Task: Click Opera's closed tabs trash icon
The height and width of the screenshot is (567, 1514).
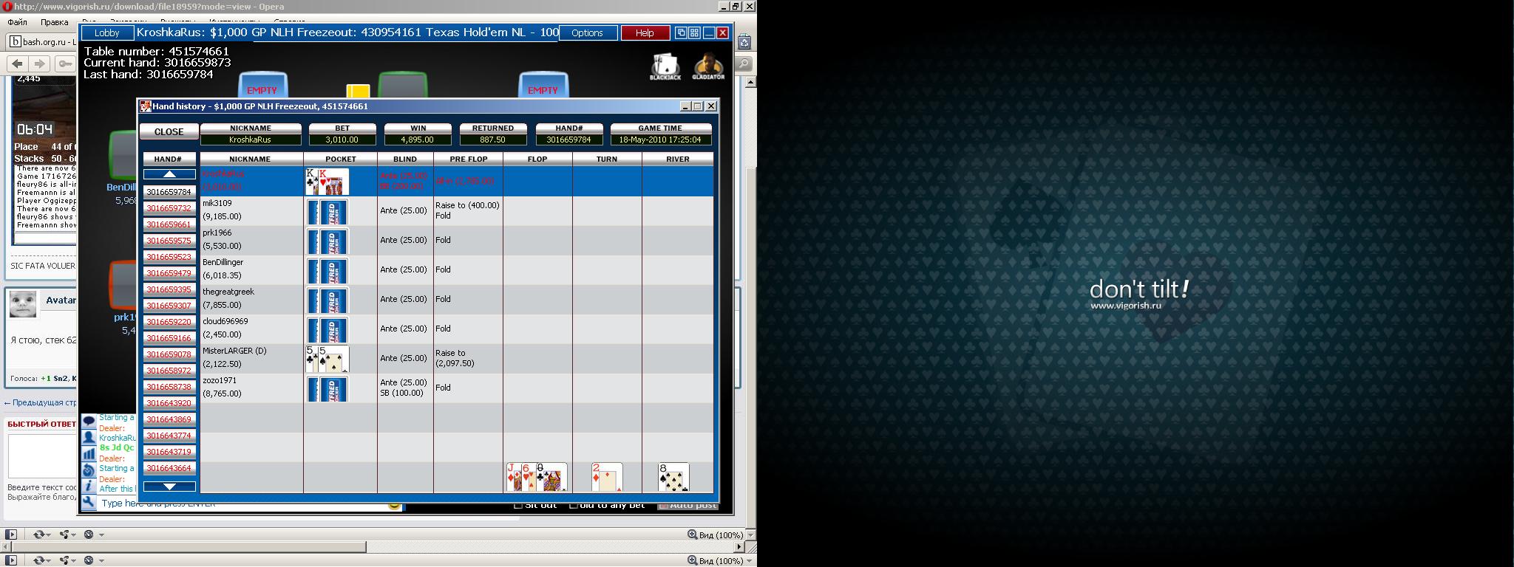Action: coord(744,42)
